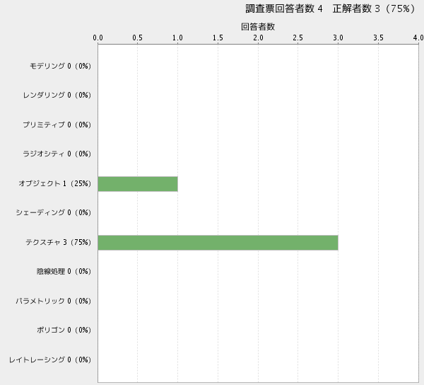Click the ポリゴン 0 (0%) label

pyautogui.click(x=64, y=330)
